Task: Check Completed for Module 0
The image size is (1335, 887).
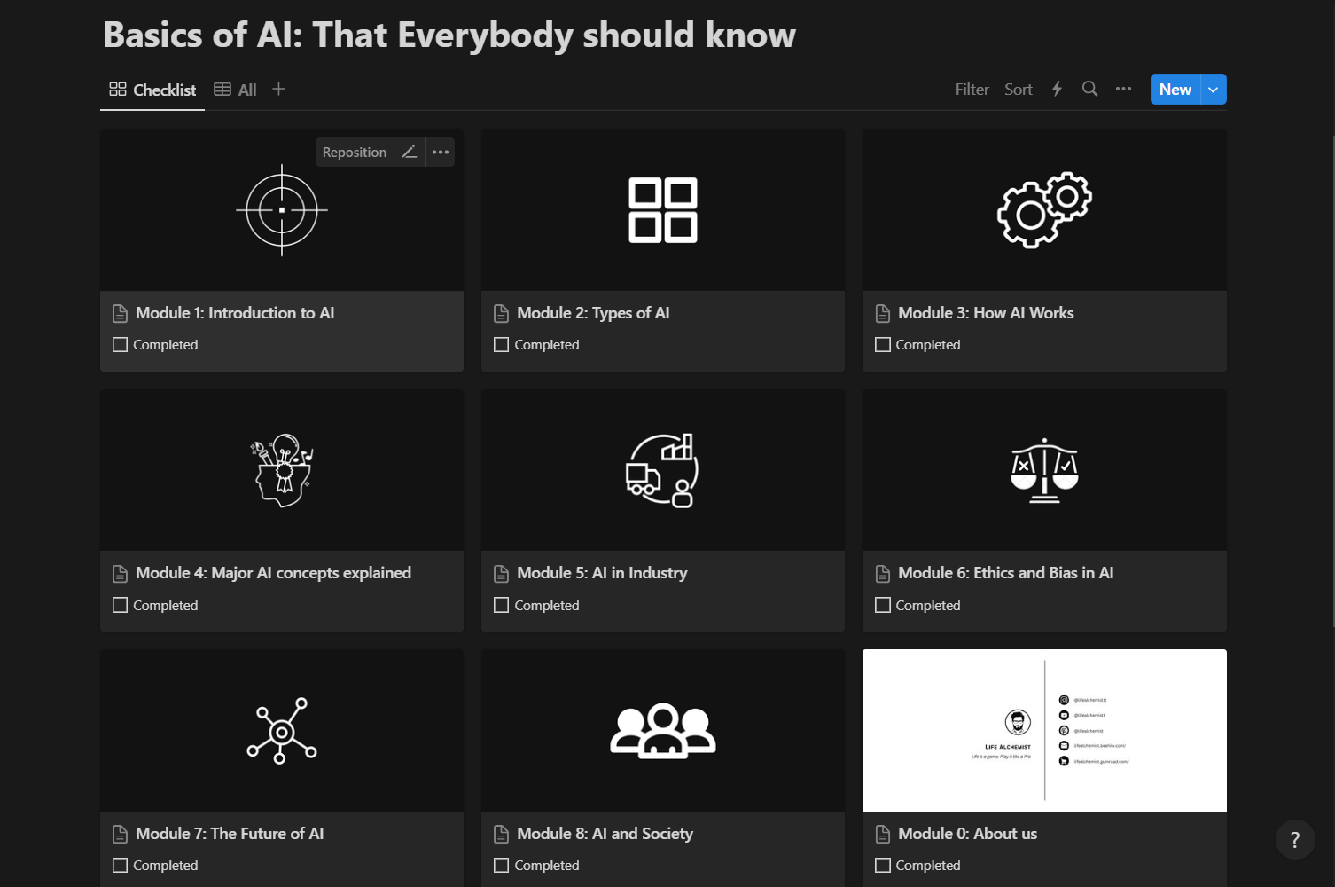Action: tap(882, 865)
